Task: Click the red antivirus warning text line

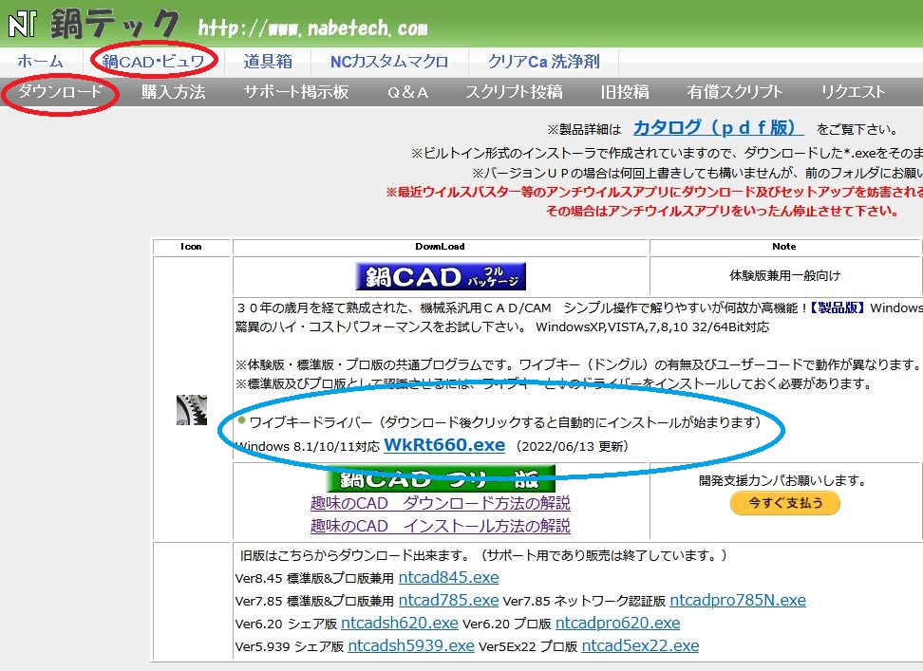Action: (654, 192)
